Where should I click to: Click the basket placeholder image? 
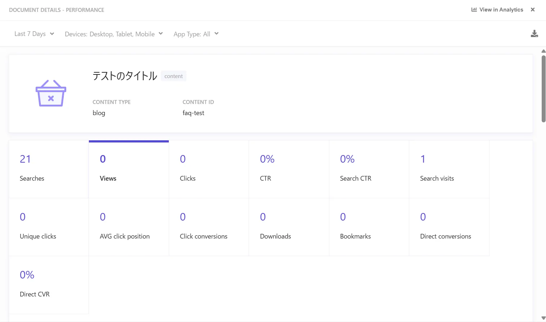coord(51,93)
